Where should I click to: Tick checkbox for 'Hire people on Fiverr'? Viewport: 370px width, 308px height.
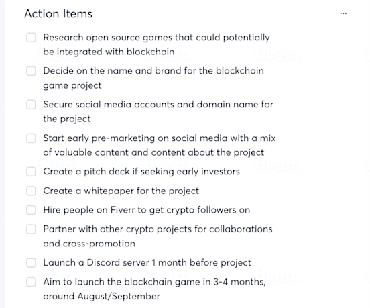click(31, 210)
